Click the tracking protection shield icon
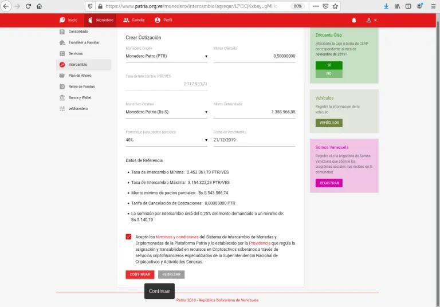This screenshot has height=307, width=440. point(90,6)
